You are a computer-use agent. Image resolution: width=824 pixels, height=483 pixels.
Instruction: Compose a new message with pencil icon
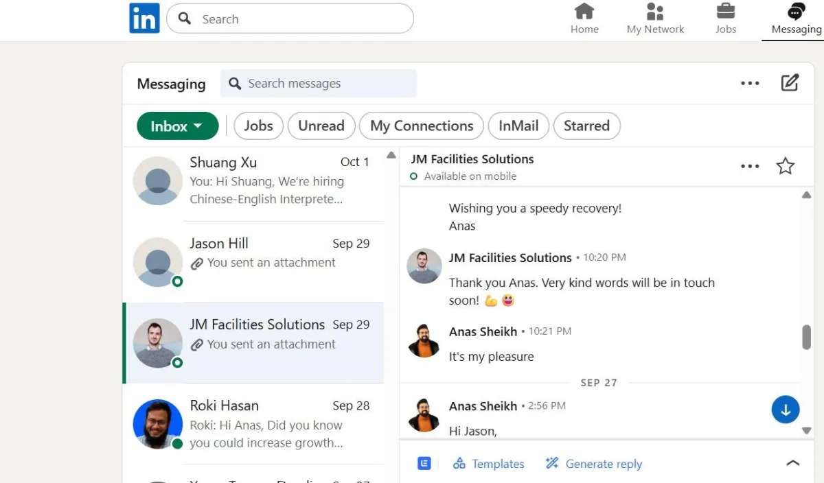click(x=790, y=83)
